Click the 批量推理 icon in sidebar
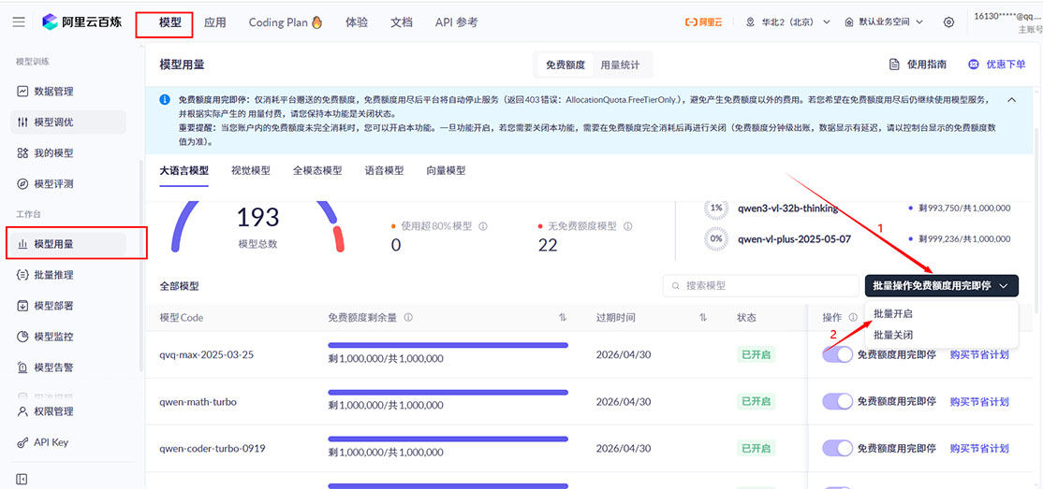Image resolution: width=1043 pixels, height=489 pixels. click(22, 275)
